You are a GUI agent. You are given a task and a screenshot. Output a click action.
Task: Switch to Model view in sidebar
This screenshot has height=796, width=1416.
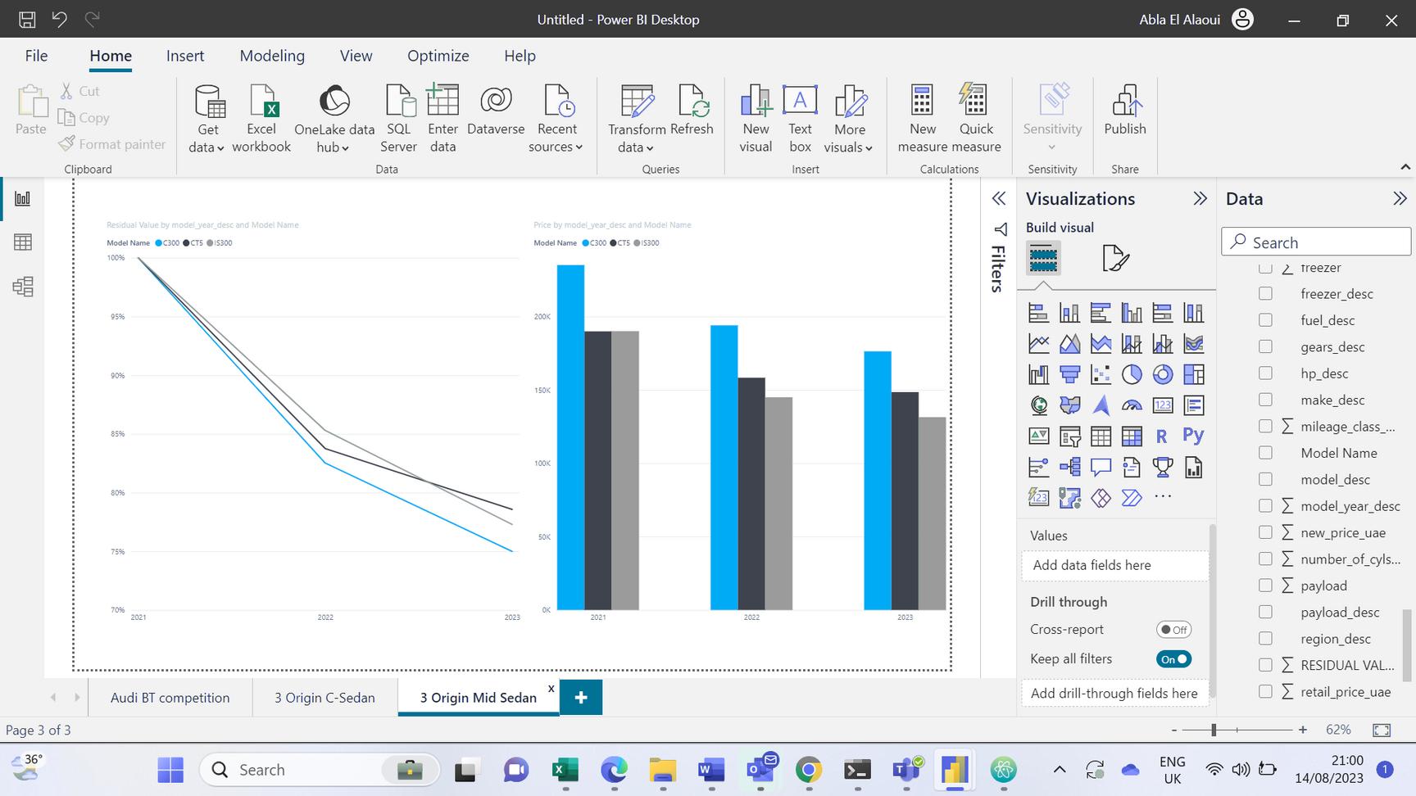(23, 287)
